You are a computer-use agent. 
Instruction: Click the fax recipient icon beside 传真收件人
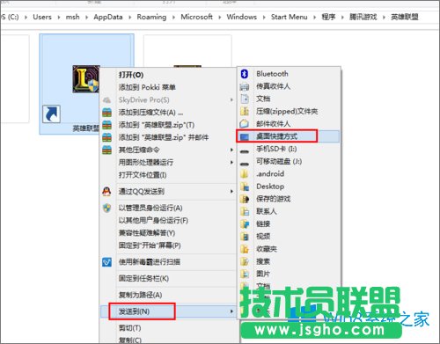(x=245, y=86)
